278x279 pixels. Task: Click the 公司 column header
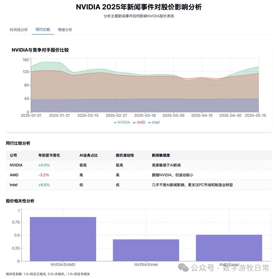click(x=13, y=155)
